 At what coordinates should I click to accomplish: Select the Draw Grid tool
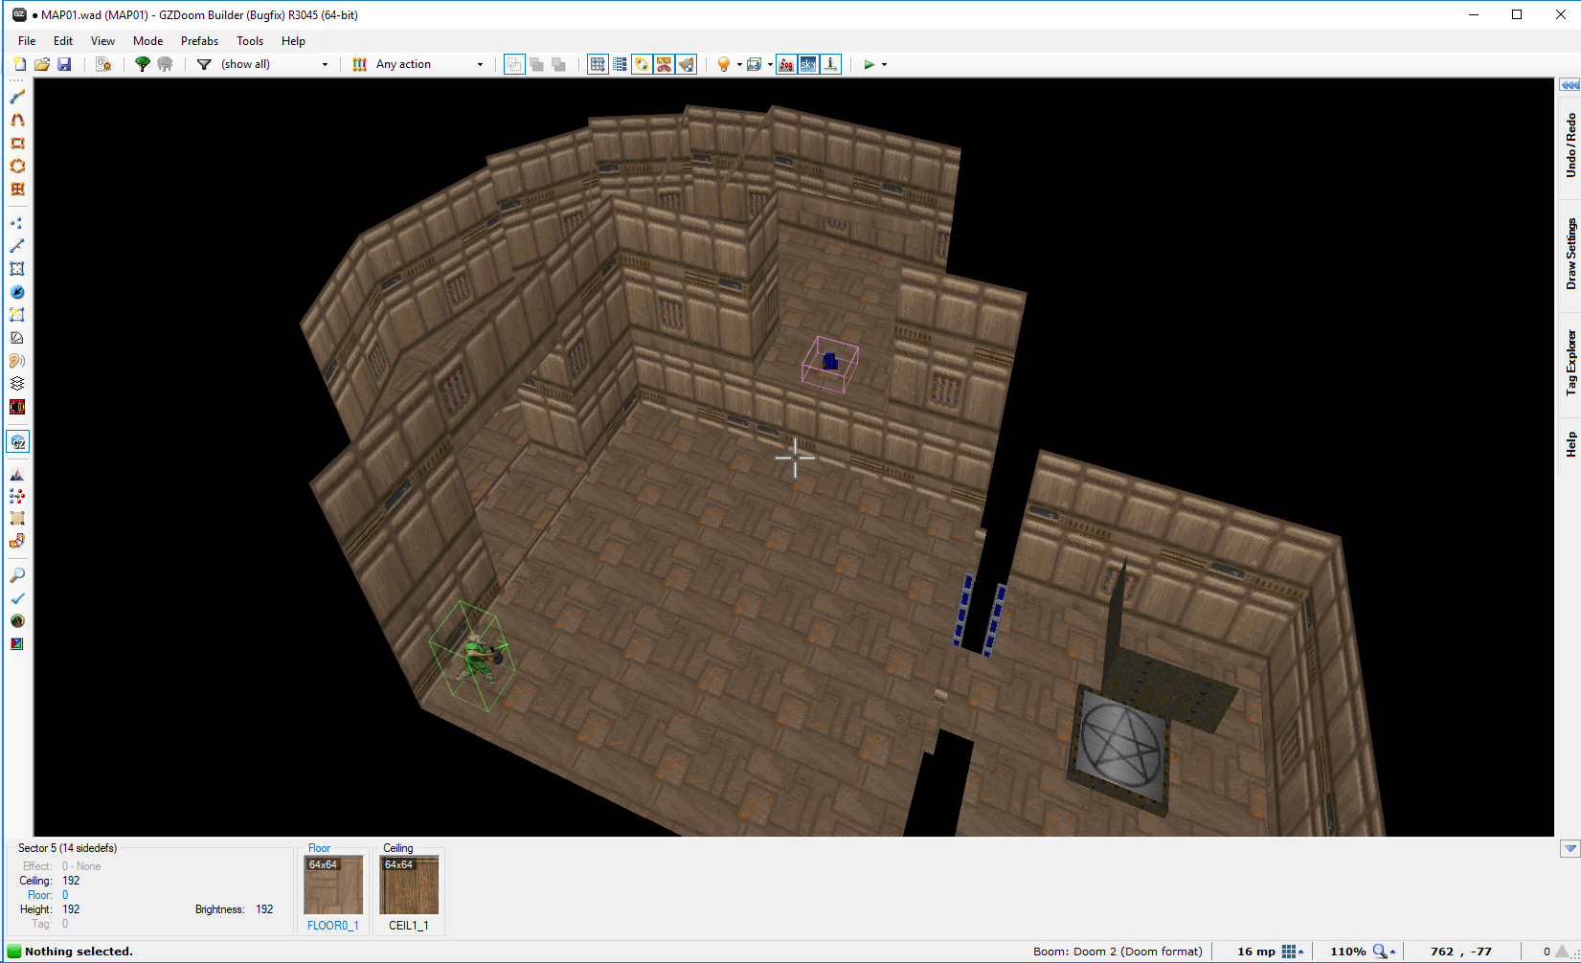click(x=17, y=189)
